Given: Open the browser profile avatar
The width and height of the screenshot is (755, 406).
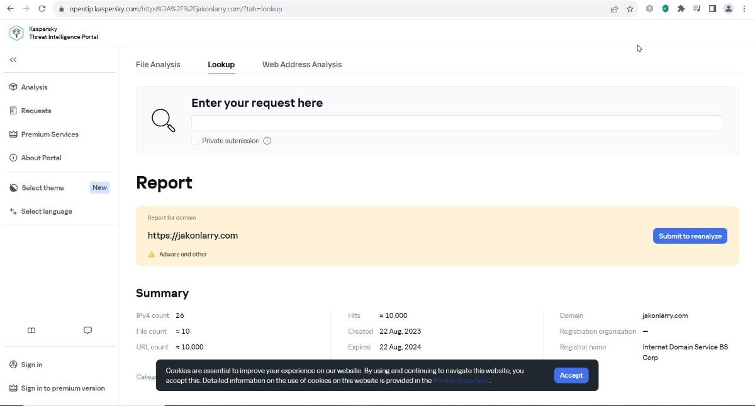Looking at the screenshot, I should [729, 9].
